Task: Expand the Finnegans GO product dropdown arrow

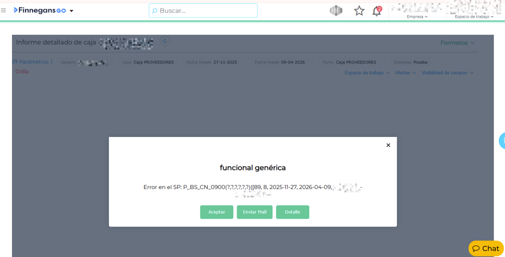Action: point(72,11)
